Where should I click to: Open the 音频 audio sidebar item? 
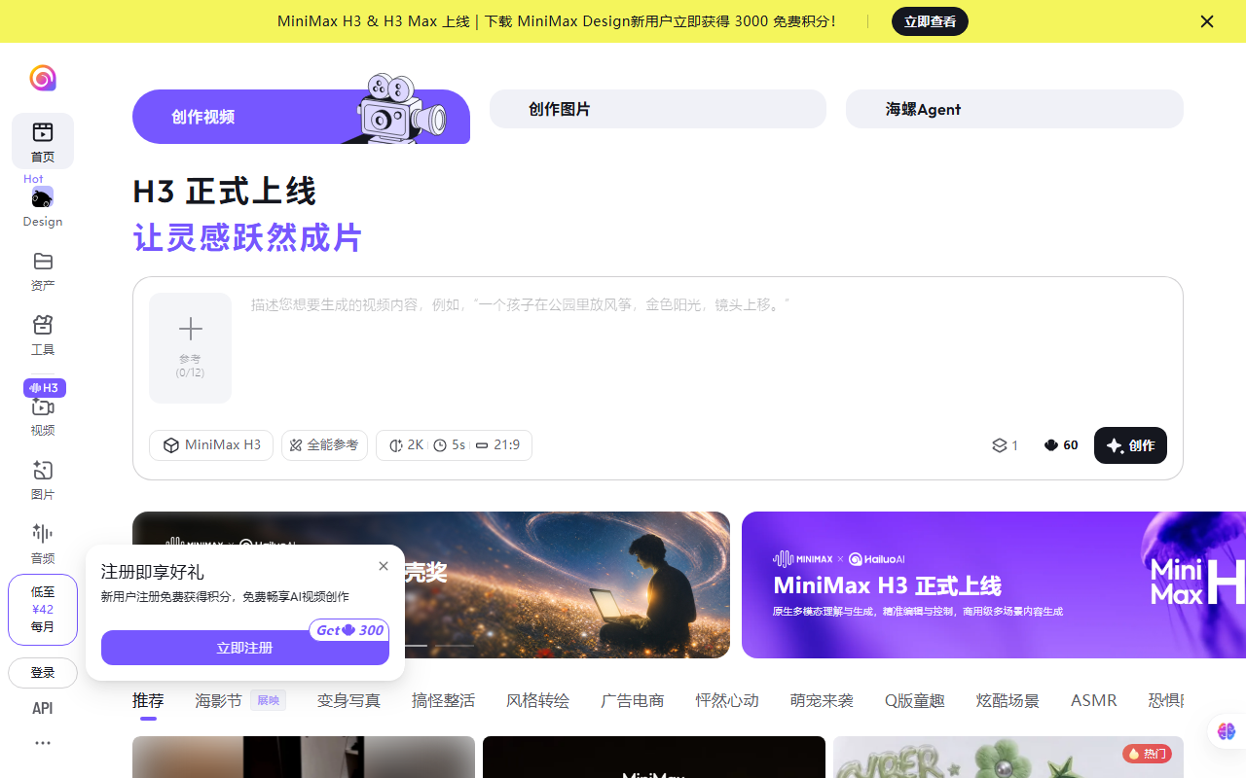[43, 544]
